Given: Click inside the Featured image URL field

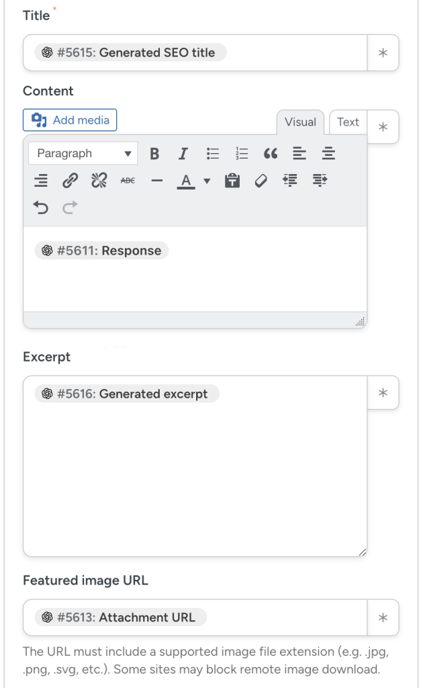Looking at the screenshot, I should pos(201,617).
